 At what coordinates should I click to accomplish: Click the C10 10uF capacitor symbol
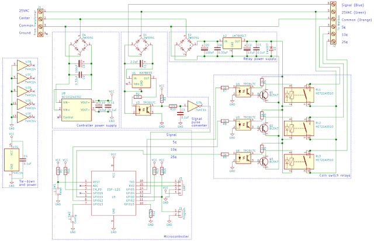[99, 106]
